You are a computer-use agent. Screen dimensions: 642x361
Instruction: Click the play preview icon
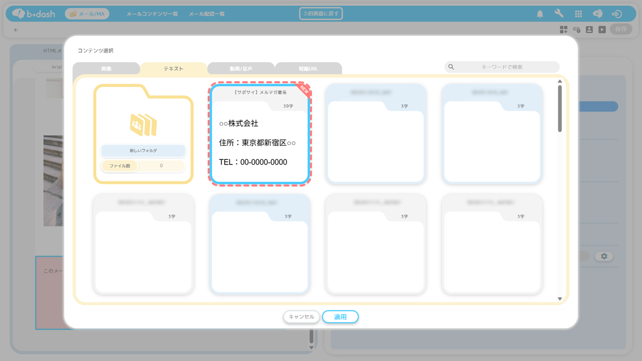tap(602, 30)
